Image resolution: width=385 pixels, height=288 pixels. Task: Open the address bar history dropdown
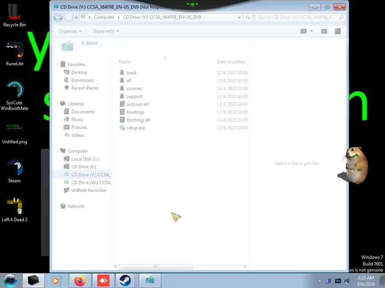click(x=239, y=17)
